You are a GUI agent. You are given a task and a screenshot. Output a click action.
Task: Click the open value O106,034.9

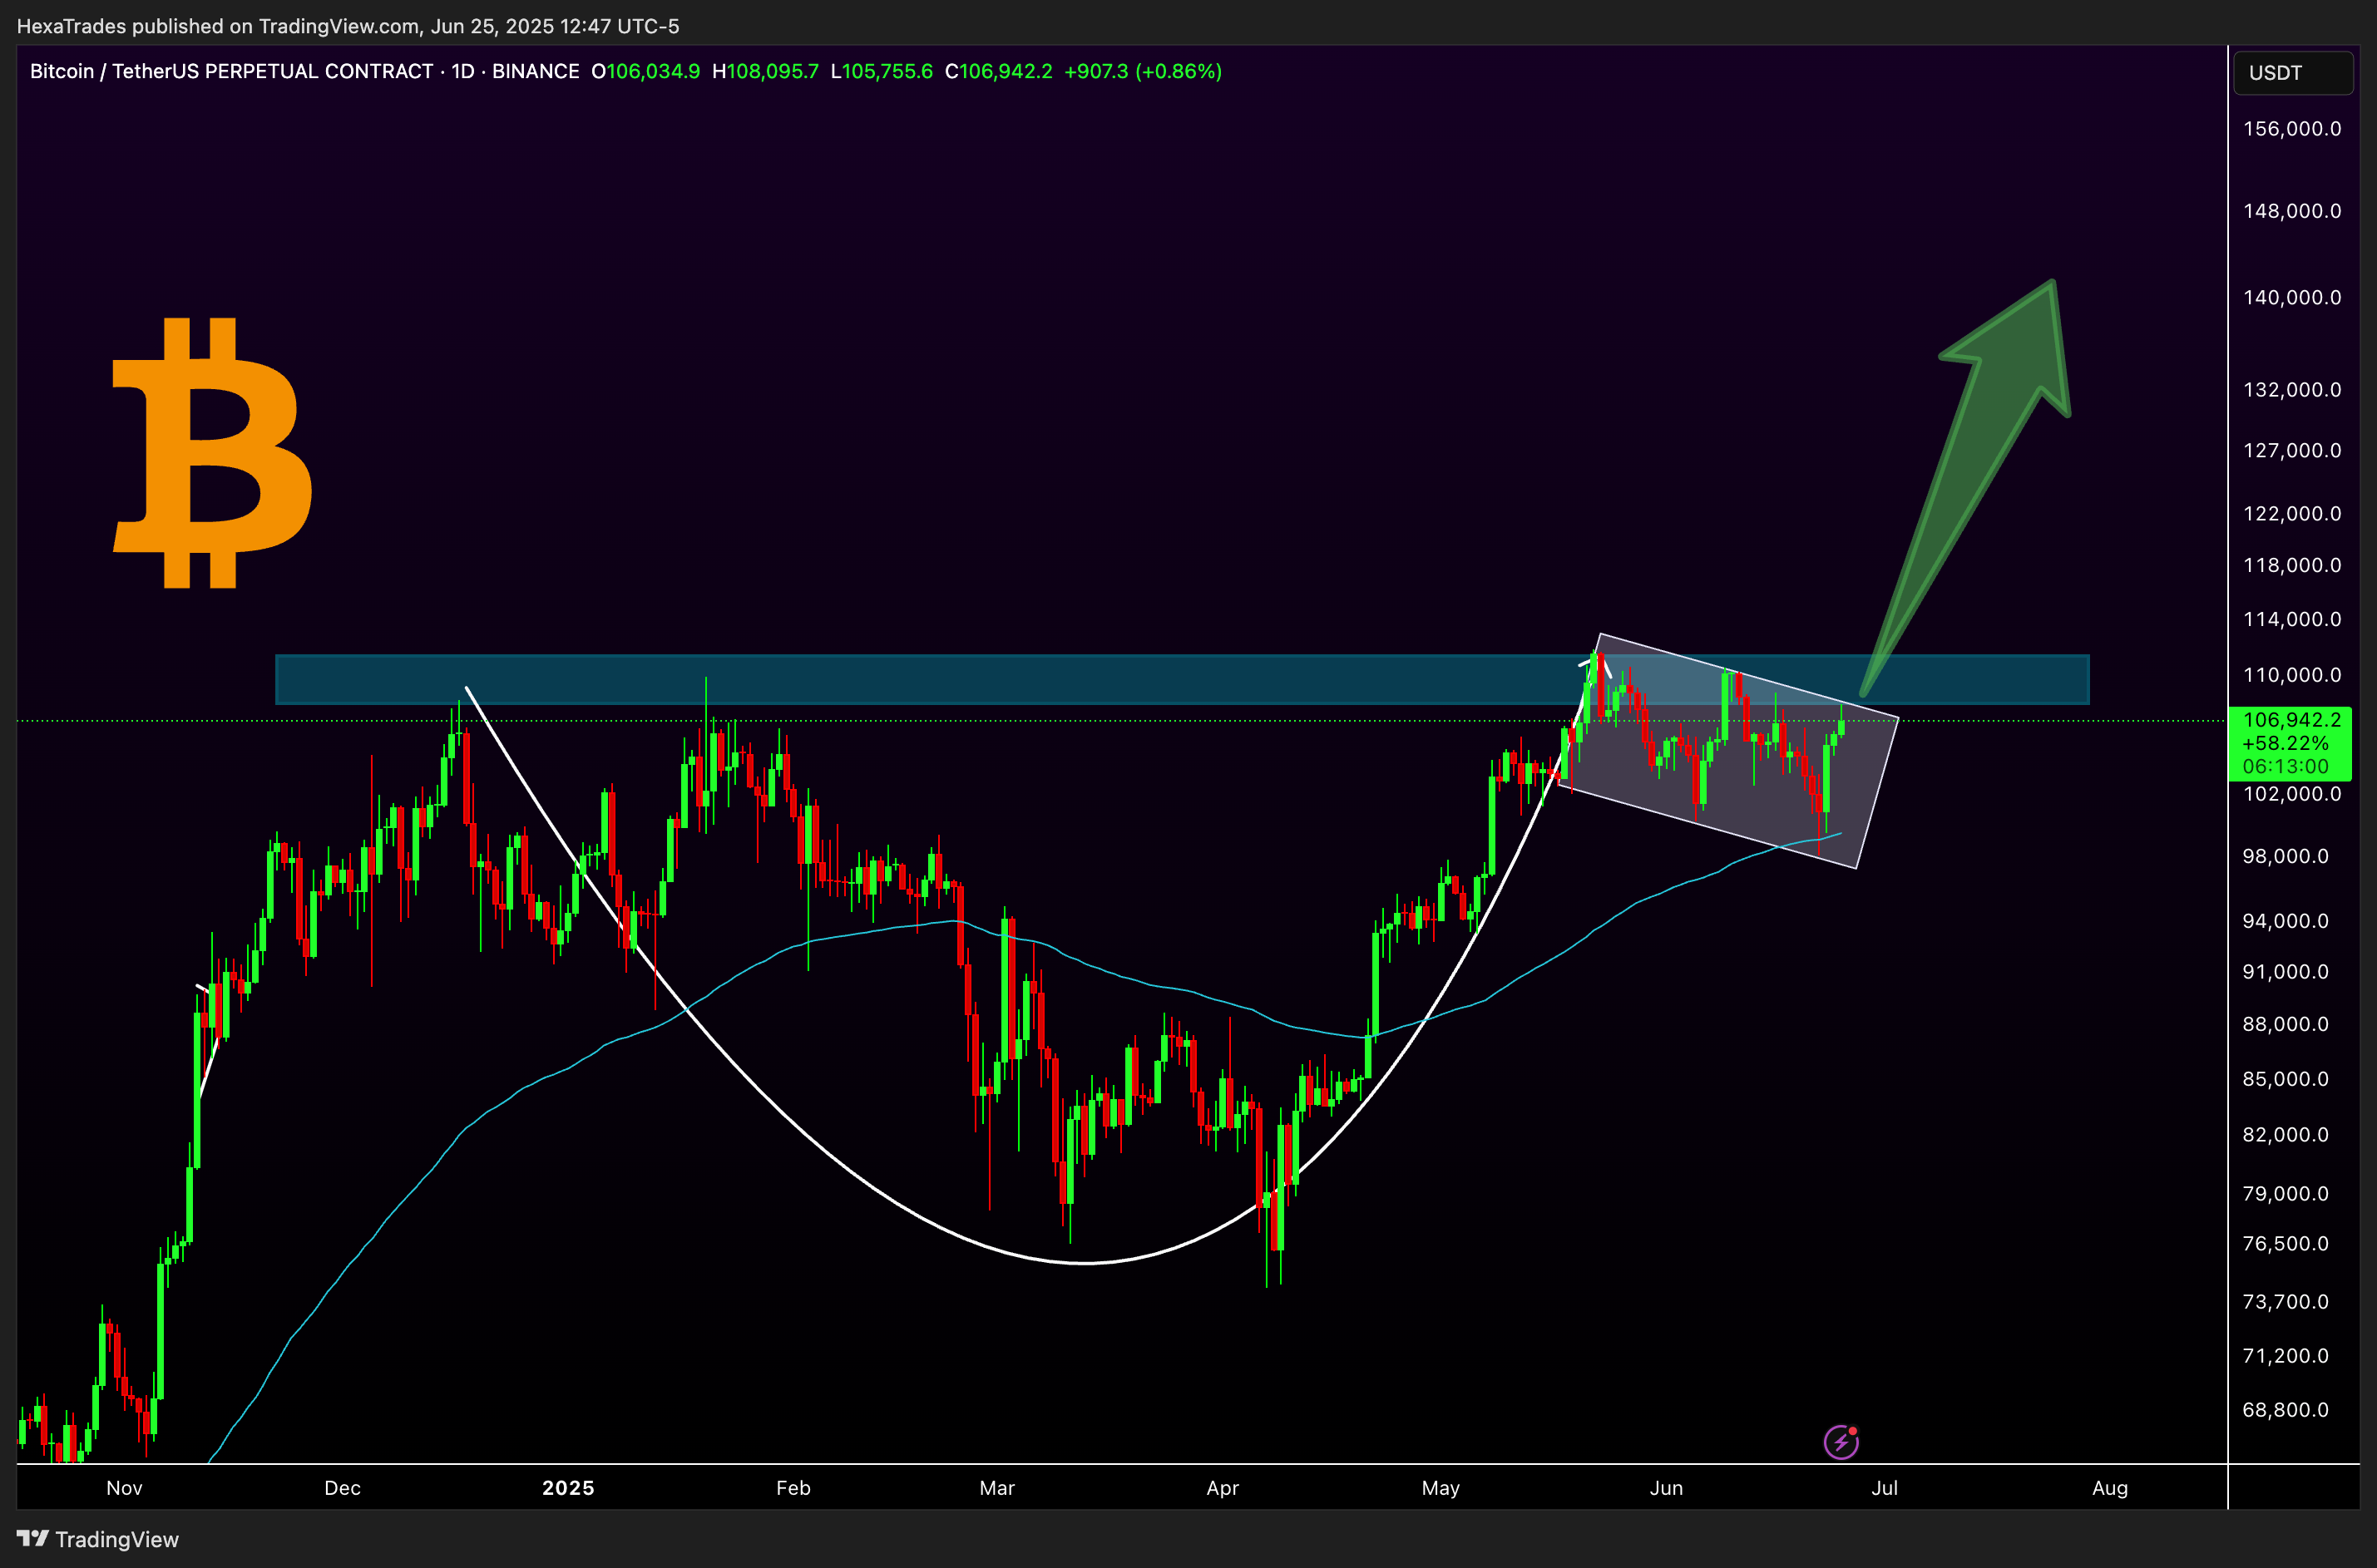coord(645,71)
